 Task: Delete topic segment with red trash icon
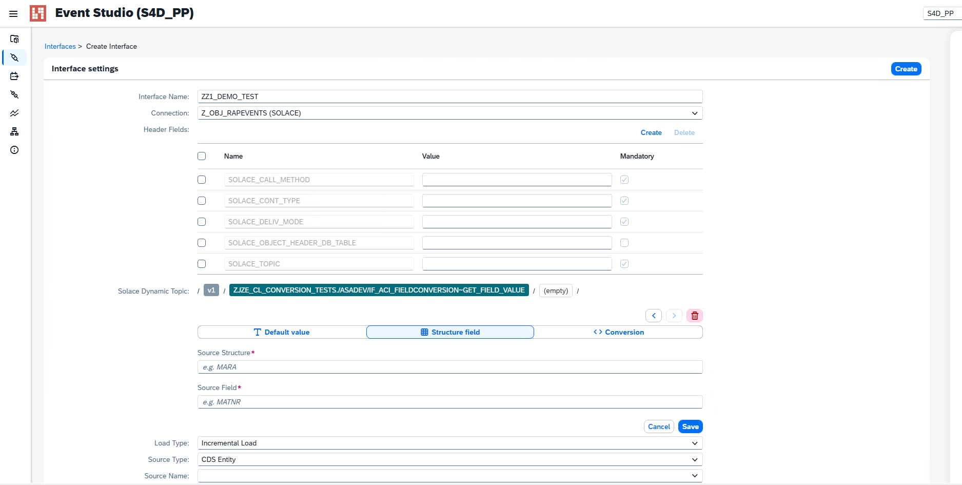click(695, 316)
